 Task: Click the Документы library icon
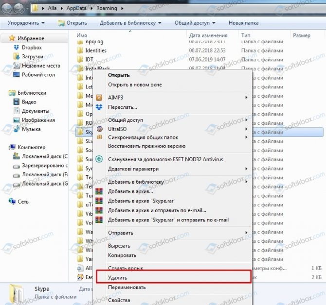16,111
